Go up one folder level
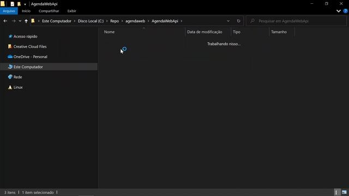Image resolution: width=349 pixels, height=196 pixels. (26, 21)
